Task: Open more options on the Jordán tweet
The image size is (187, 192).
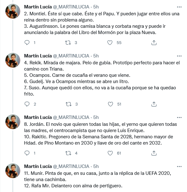Action: [179, 117]
